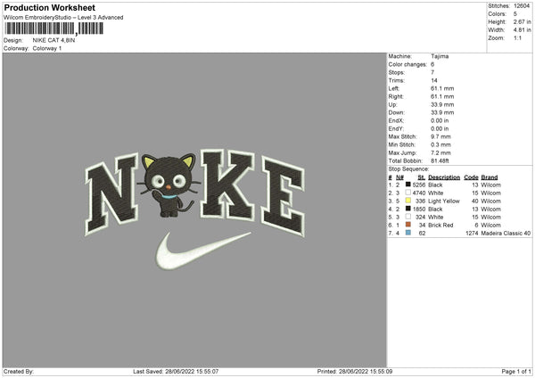Click the "Left:" label
The image size is (535, 378).
tap(394, 88)
